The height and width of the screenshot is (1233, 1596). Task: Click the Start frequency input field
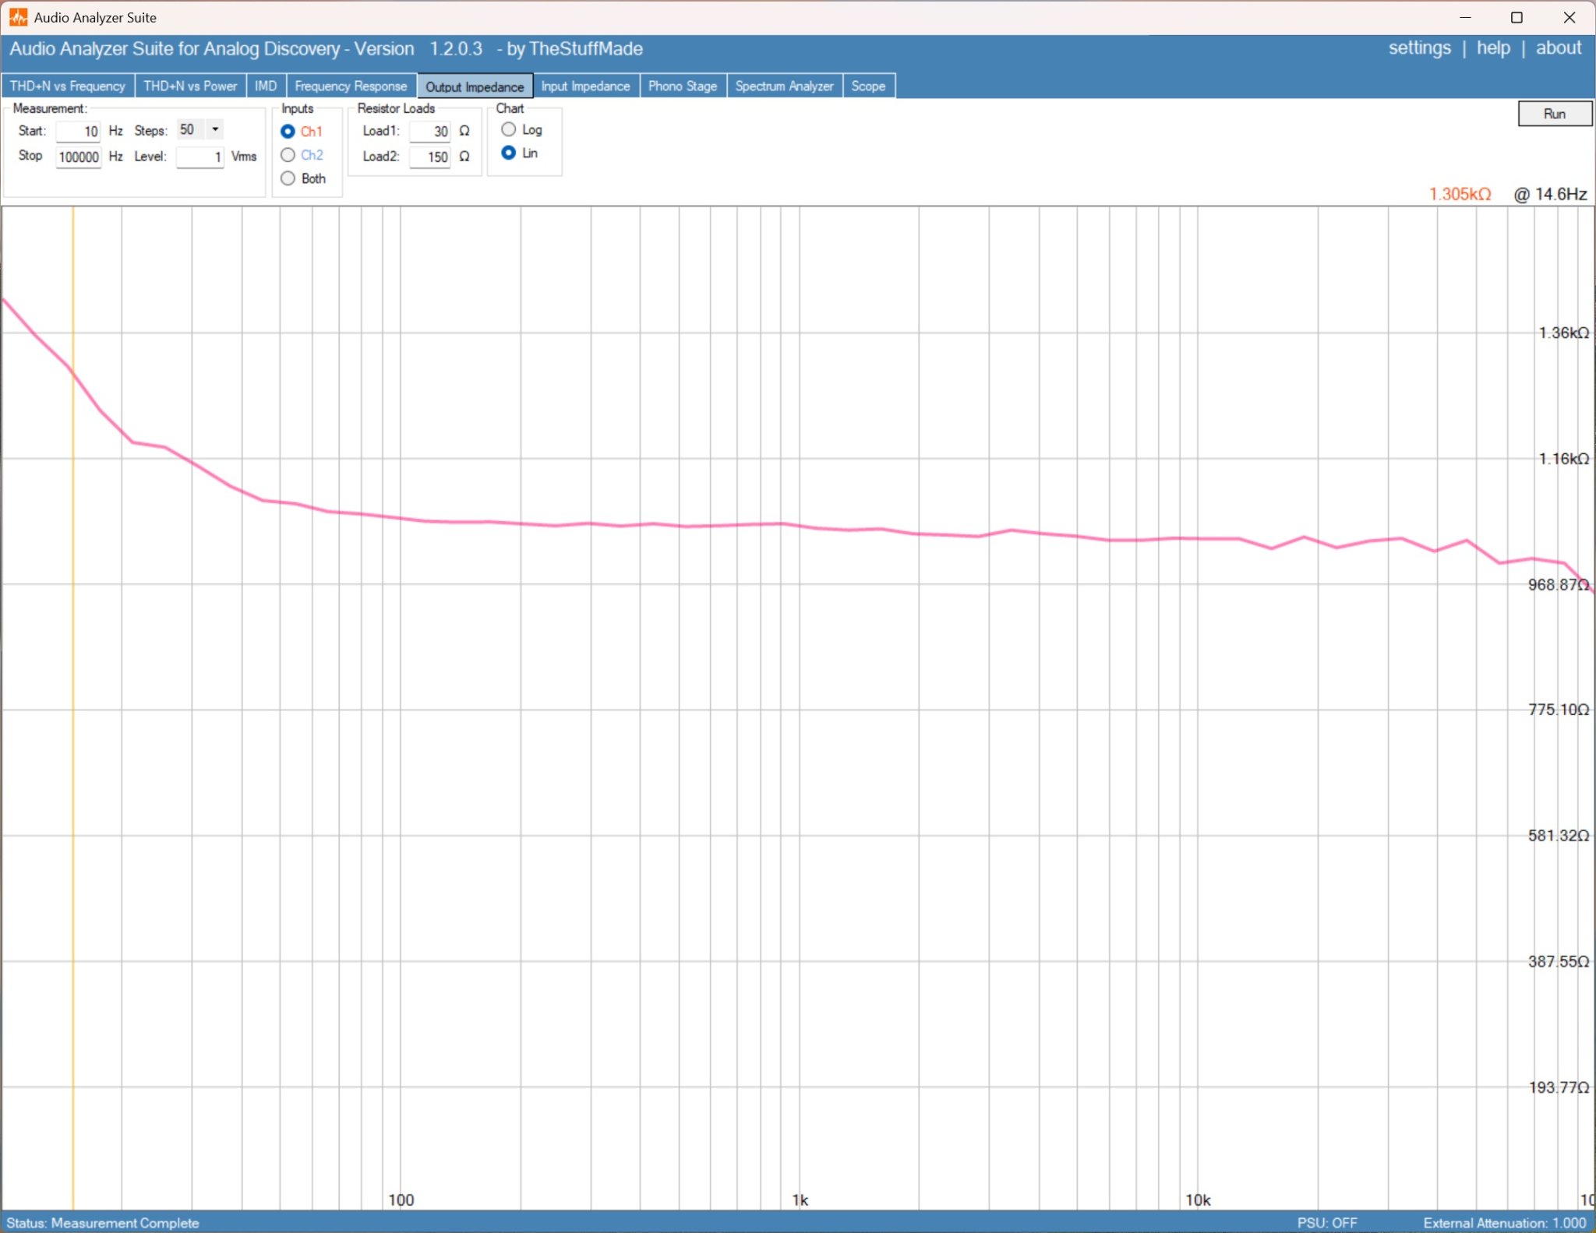[x=78, y=132]
